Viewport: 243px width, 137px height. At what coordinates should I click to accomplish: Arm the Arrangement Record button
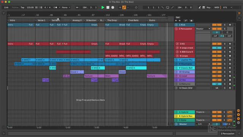point(113,8)
